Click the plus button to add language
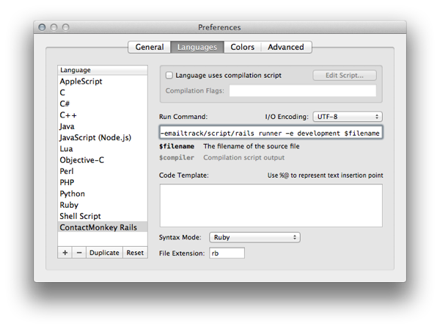The image size is (440, 329). click(65, 253)
